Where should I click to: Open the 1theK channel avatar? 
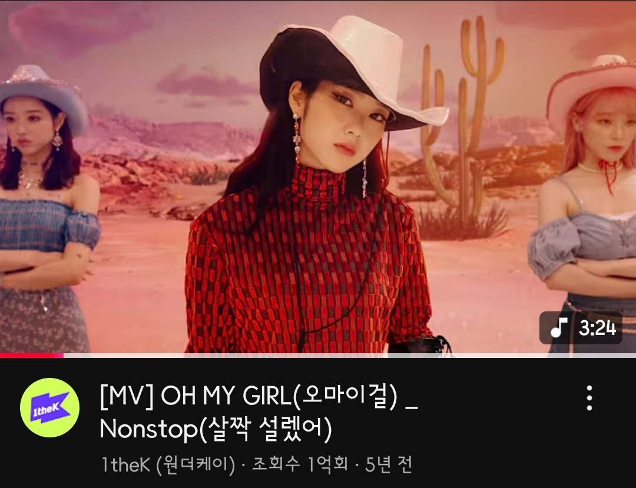point(49,407)
